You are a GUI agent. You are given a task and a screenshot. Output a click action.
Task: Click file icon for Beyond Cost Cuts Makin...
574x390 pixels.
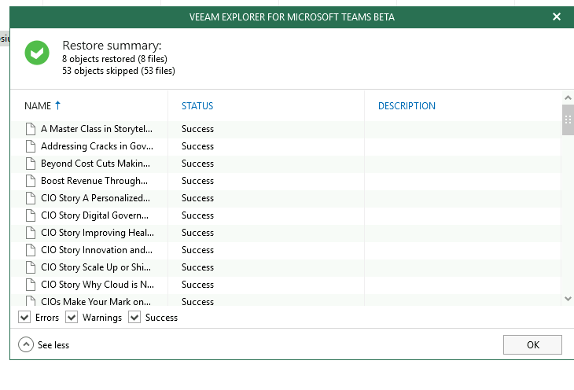pyautogui.click(x=31, y=164)
